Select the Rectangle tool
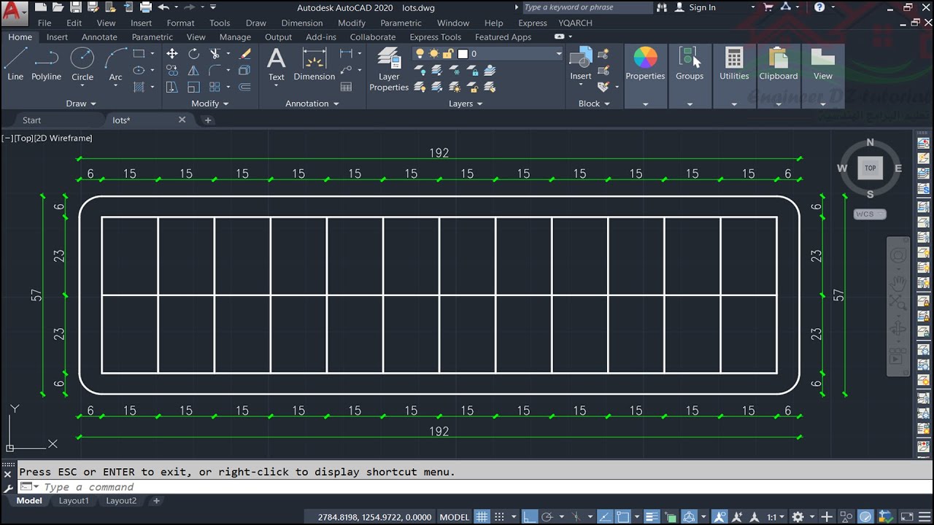Viewport: 934px width, 525px height. click(x=139, y=54)
